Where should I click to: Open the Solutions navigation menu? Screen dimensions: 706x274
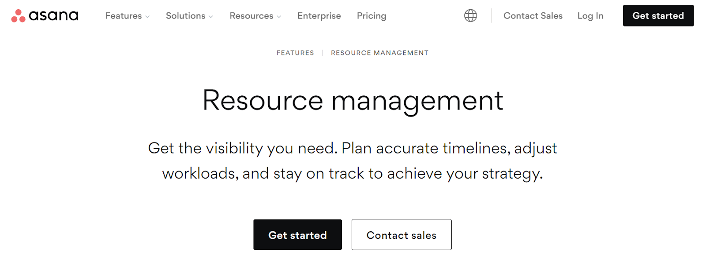[185, 16]
